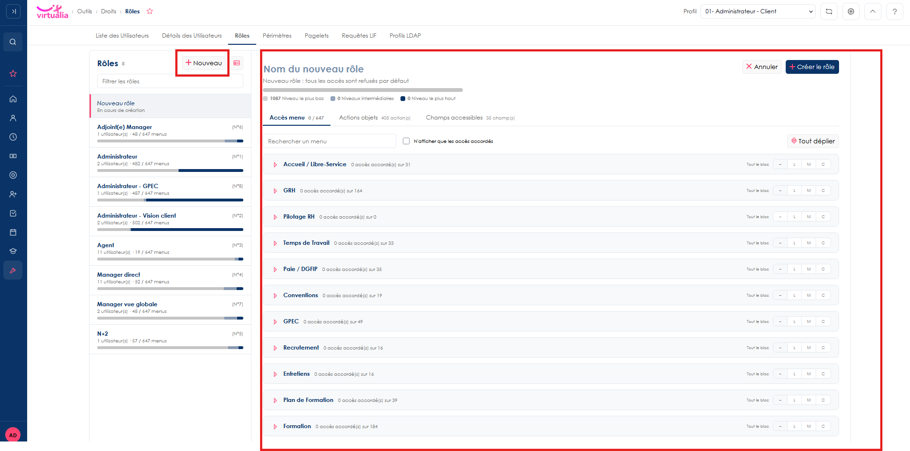Switch to the Actions objets tab
This screenshot has height=451, width=910.
coord(375,118)
